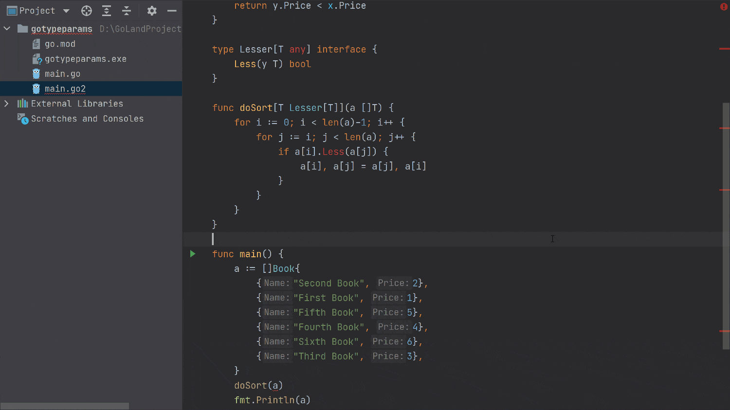Hide the Project tool window with minus icon
The width and height of the screenshot is (730, 410).
[x=172, y=10]
